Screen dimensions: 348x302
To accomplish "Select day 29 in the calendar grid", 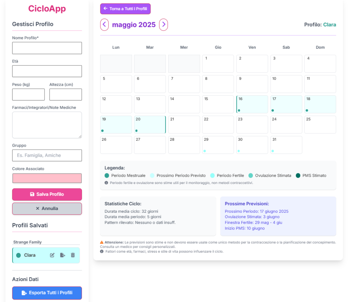I will pos(218,145).
